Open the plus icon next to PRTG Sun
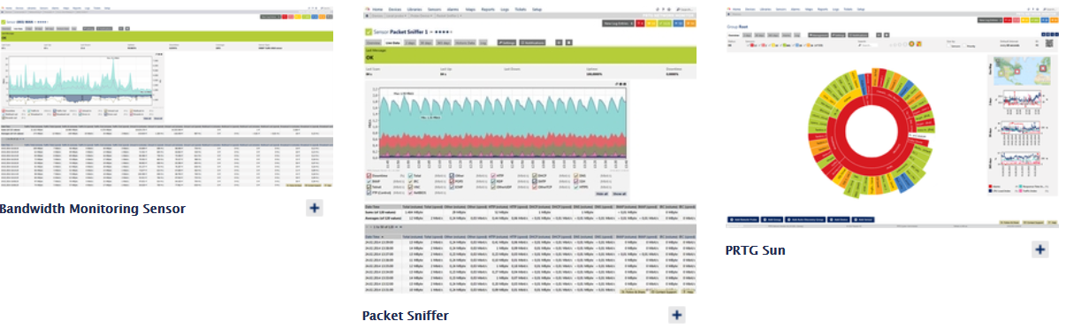The image size is (1066, 329). [x=1040, y=249]
